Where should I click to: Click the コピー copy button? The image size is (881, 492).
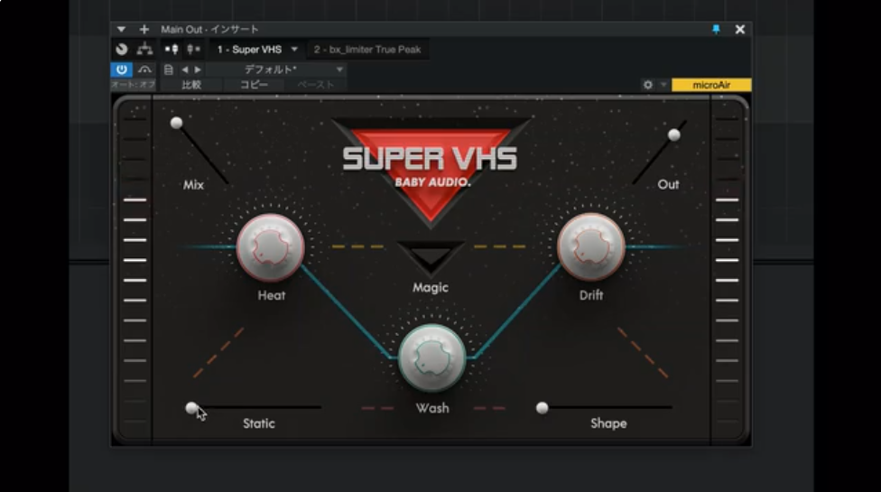pyautogui.click(x=254, y=85)
